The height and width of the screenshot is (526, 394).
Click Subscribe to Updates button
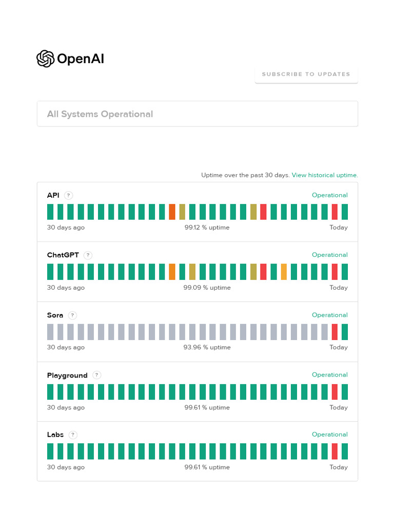[x=306, y=74]
